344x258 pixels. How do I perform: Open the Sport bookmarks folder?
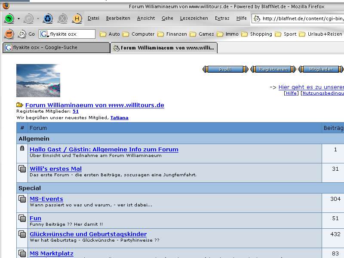coord(286,34)
